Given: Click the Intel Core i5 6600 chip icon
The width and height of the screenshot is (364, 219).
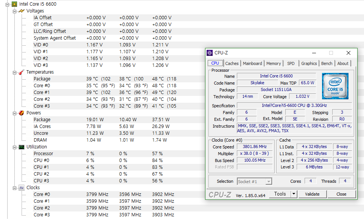Looking at the screenshot, I should [x=14, y=4].
